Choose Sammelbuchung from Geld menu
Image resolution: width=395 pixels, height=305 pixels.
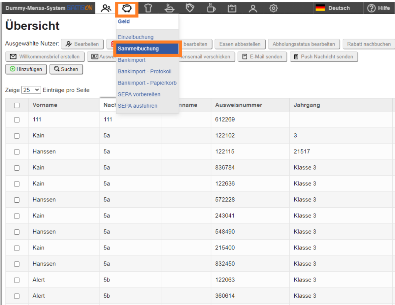coord(147,49)
